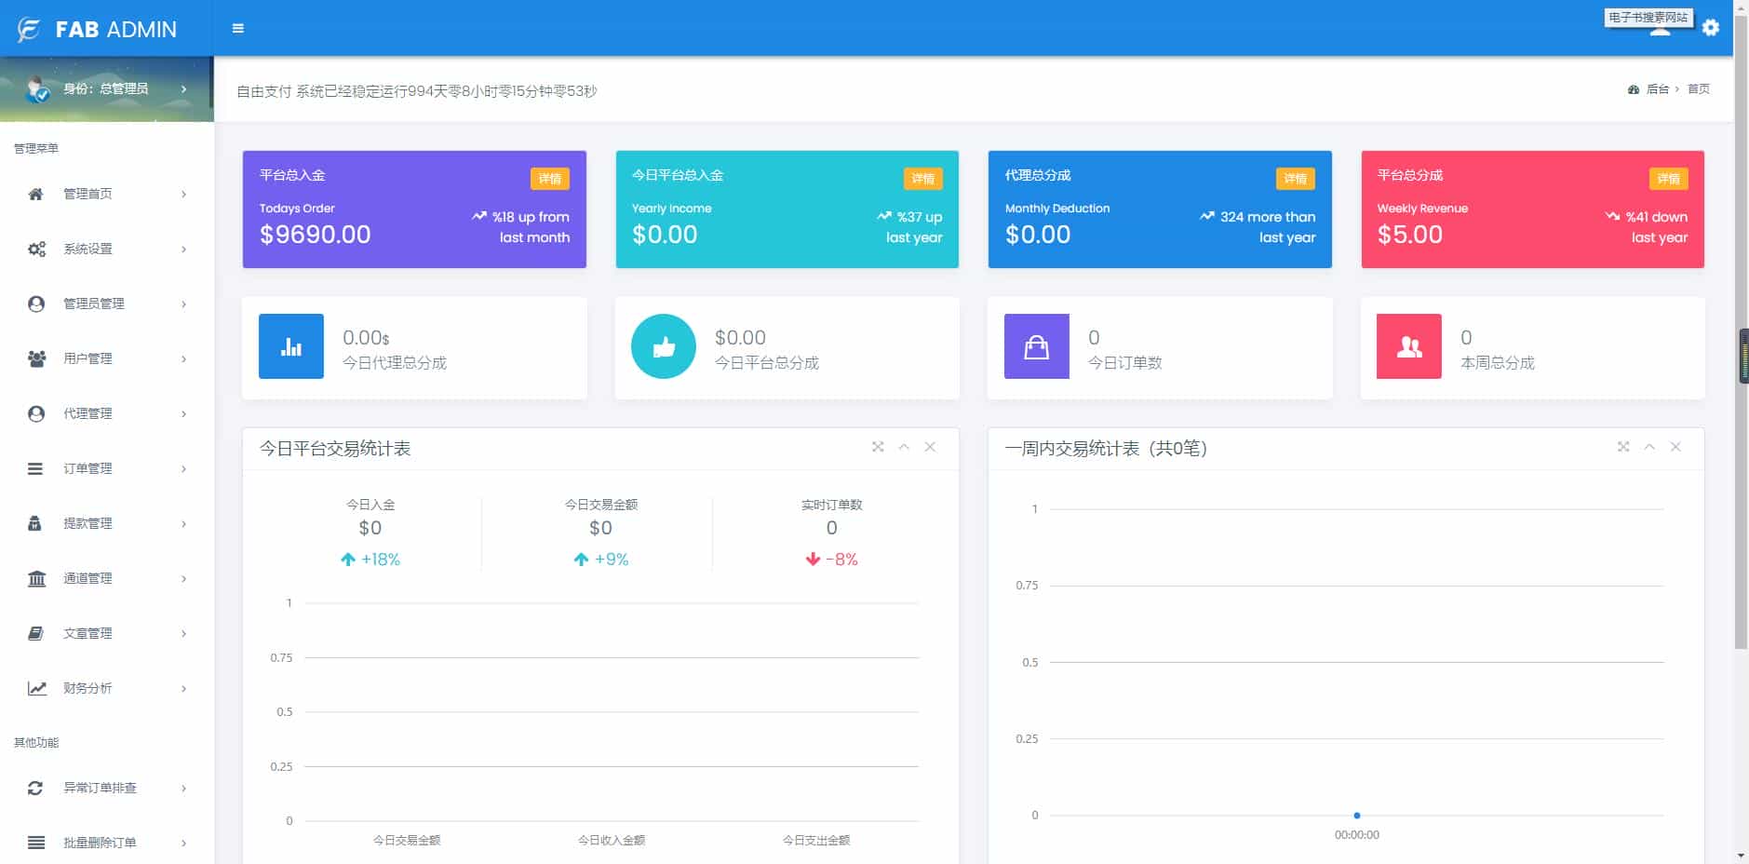Click the users icon for 本周总分成
1749x864 pixels.
[1409, 346]
